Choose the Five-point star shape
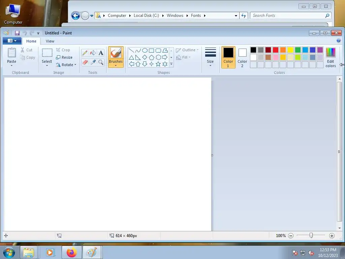This screenshot has height=259, width=345. point(158,64)
